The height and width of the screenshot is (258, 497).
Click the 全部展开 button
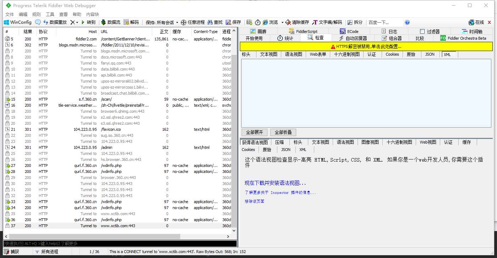(x=254, y=132)
